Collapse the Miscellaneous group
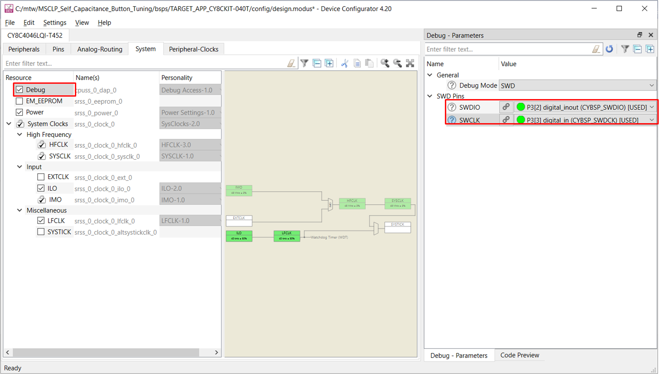Screen dimensions: 659x374 point(20,210)
